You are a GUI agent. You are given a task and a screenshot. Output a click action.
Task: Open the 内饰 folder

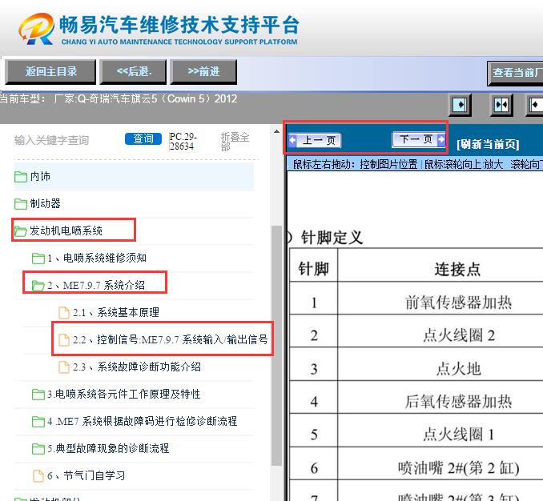pos(134,176)
